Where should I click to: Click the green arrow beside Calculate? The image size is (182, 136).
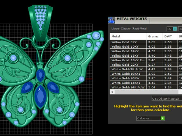[x=163, y=118]
